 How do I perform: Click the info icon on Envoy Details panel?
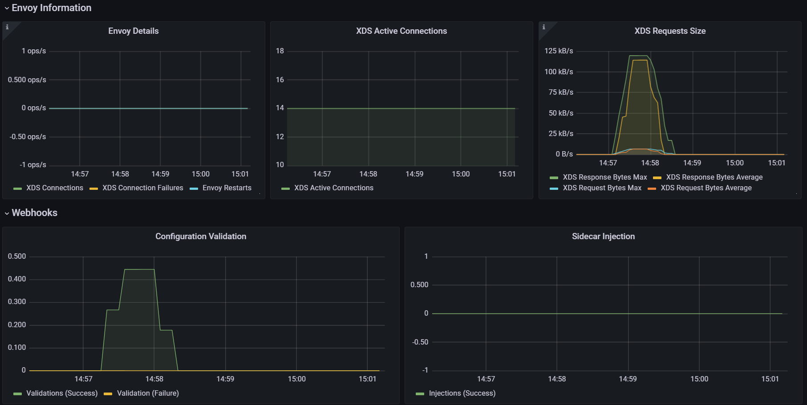click(x=7, y=27)
